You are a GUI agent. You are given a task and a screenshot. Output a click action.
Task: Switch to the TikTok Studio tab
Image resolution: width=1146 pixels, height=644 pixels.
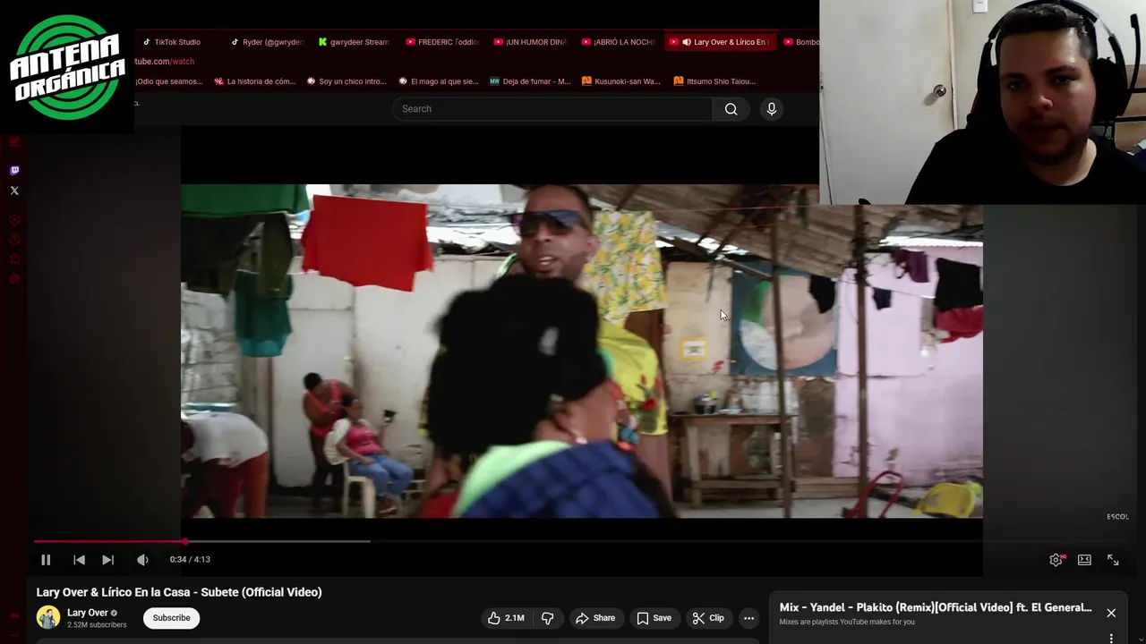pyautogui.click(x=171, y=42)
